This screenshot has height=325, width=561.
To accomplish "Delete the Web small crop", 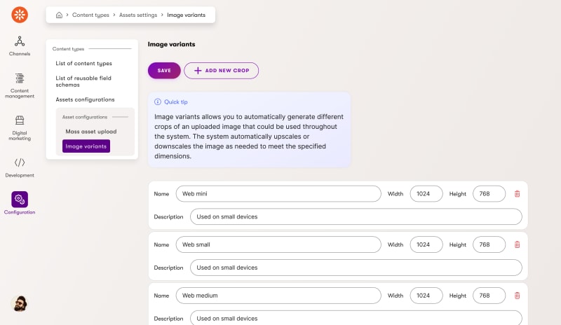I will (517, 244).
